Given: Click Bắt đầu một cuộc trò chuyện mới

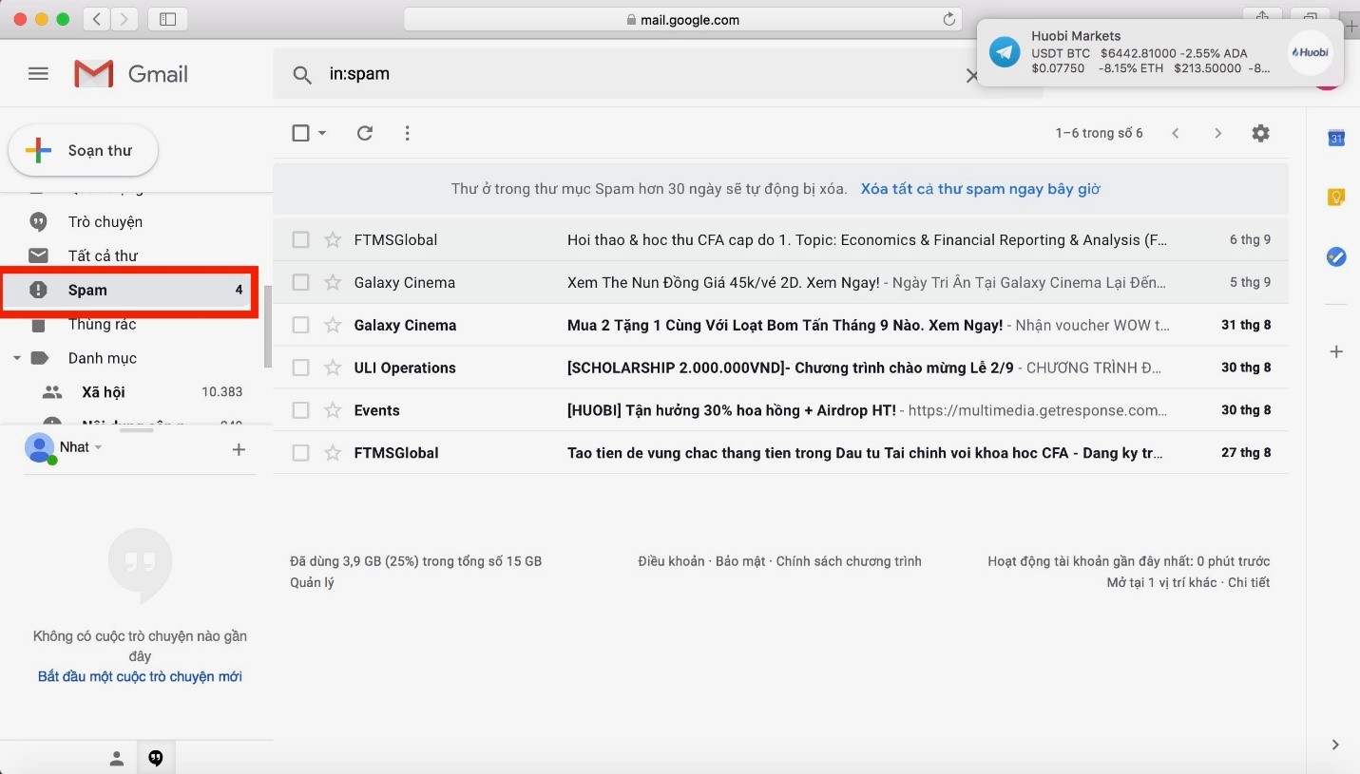Looking at the screenshot, I should pos(140,676).
